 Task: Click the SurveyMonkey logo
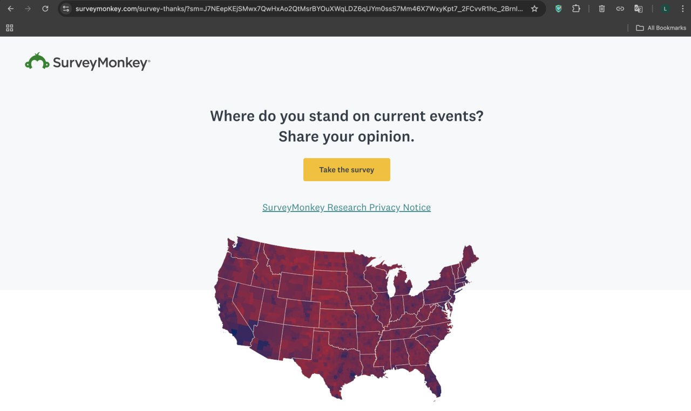(x=87, y=62)
